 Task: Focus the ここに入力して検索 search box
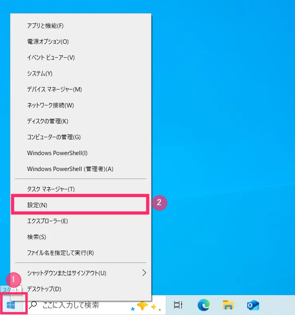tap(94, 305)
